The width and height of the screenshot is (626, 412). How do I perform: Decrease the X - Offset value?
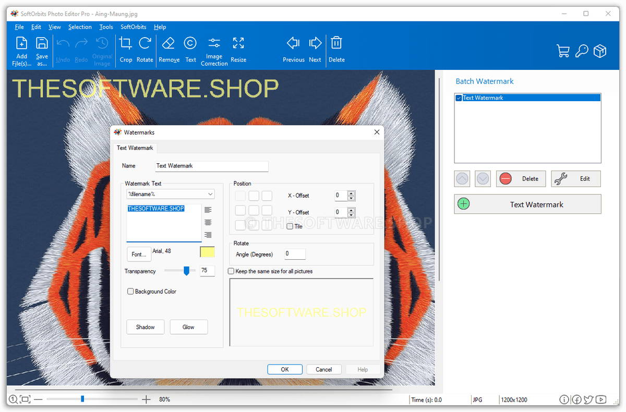click(x=351, y=198)
